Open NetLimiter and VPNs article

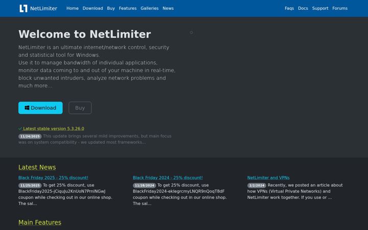tap(268, 178)
